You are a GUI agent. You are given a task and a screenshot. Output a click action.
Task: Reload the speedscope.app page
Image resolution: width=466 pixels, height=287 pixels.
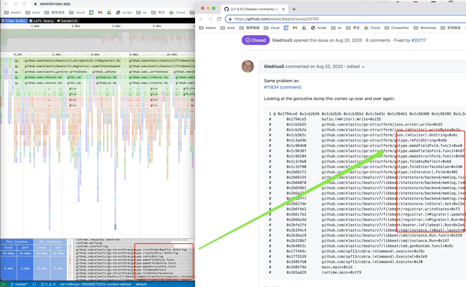[x=24, y=4]
